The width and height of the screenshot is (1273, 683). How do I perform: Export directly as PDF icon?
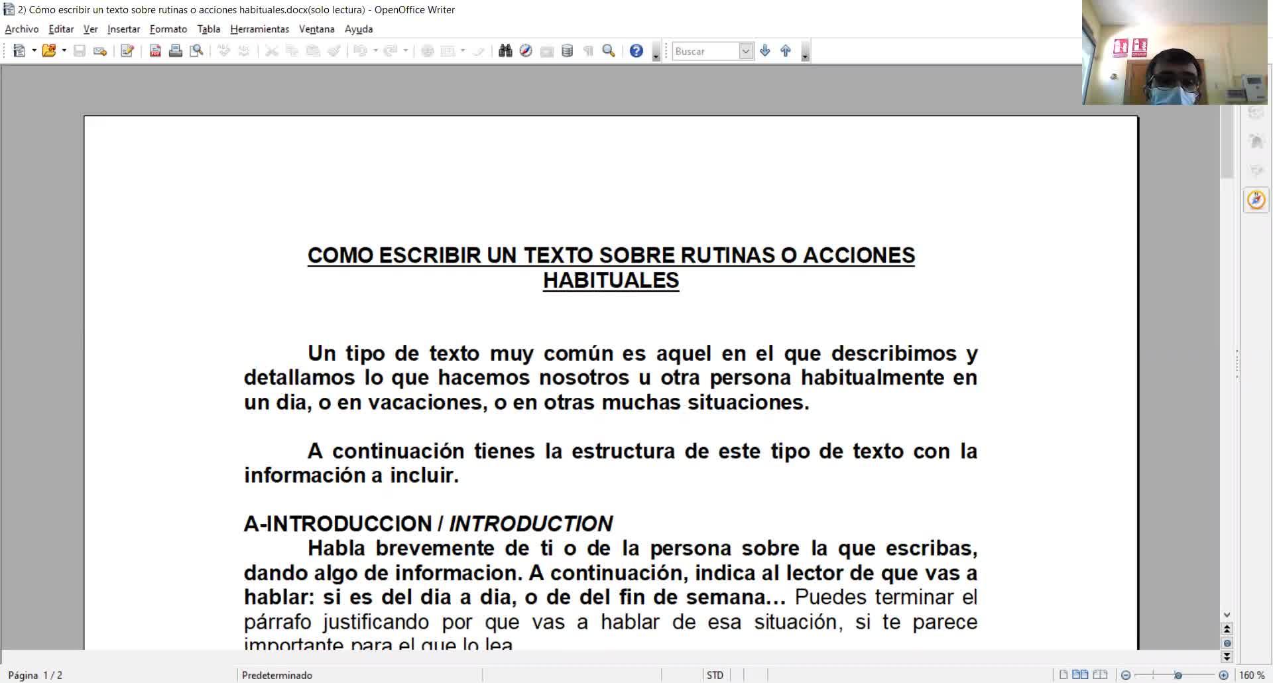[155, 51]
